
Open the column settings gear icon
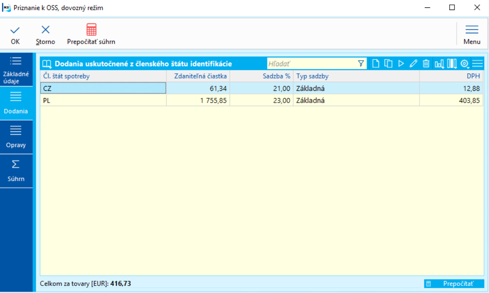coord(465,63)
